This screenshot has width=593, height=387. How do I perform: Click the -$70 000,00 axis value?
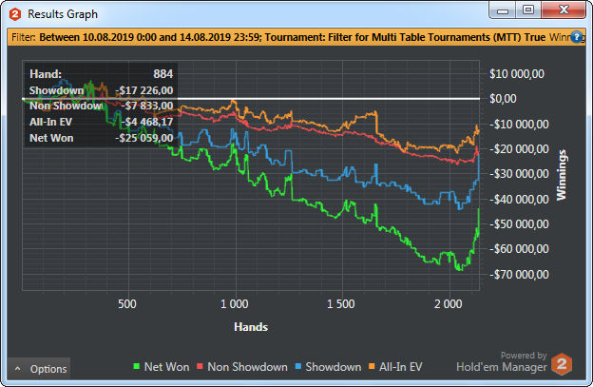pyautogui.click(x=519, y=274)
